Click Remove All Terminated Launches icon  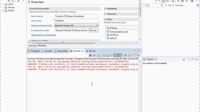[98, 55]
